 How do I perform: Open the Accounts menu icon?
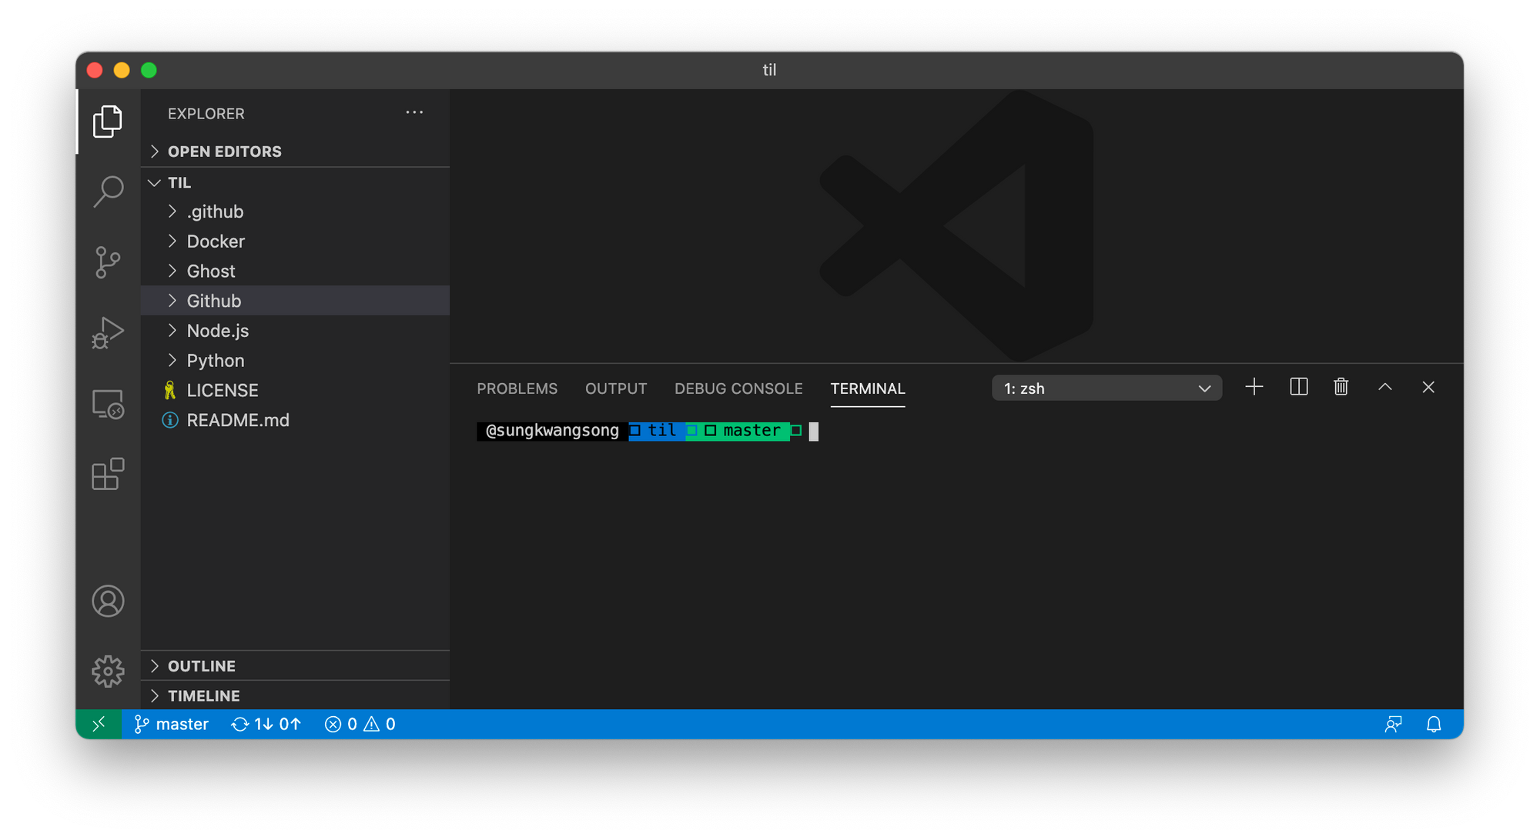point(108,601)
